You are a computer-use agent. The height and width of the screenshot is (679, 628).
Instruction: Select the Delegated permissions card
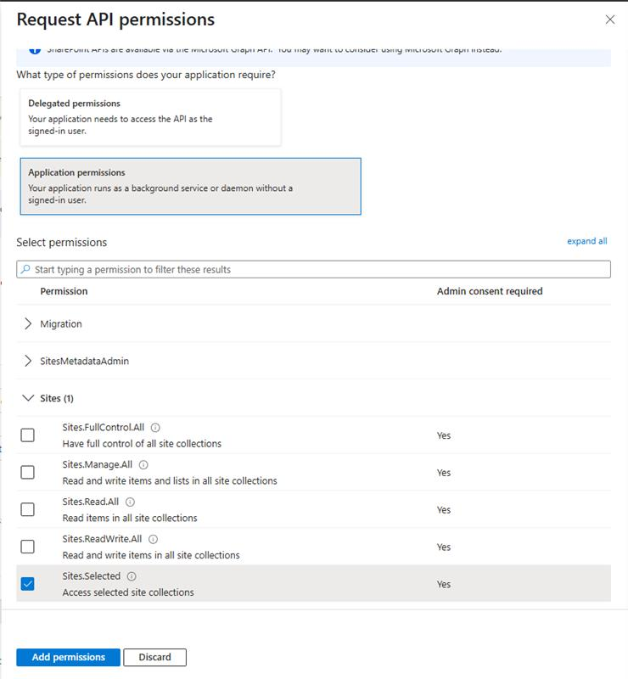pyautogui.click(x=150, y=117)
